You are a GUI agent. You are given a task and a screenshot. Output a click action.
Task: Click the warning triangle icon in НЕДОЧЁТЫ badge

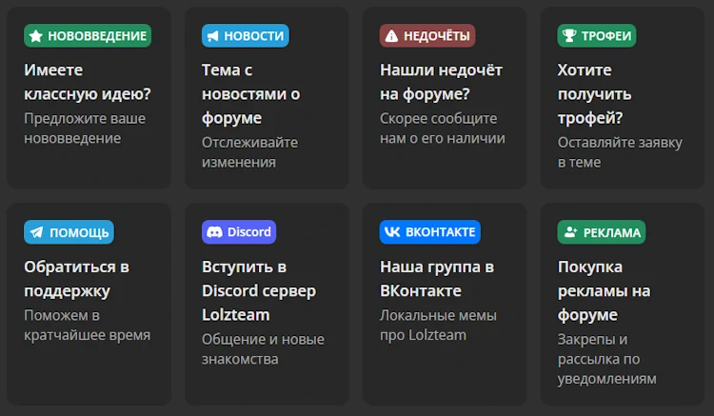[391, 36]
